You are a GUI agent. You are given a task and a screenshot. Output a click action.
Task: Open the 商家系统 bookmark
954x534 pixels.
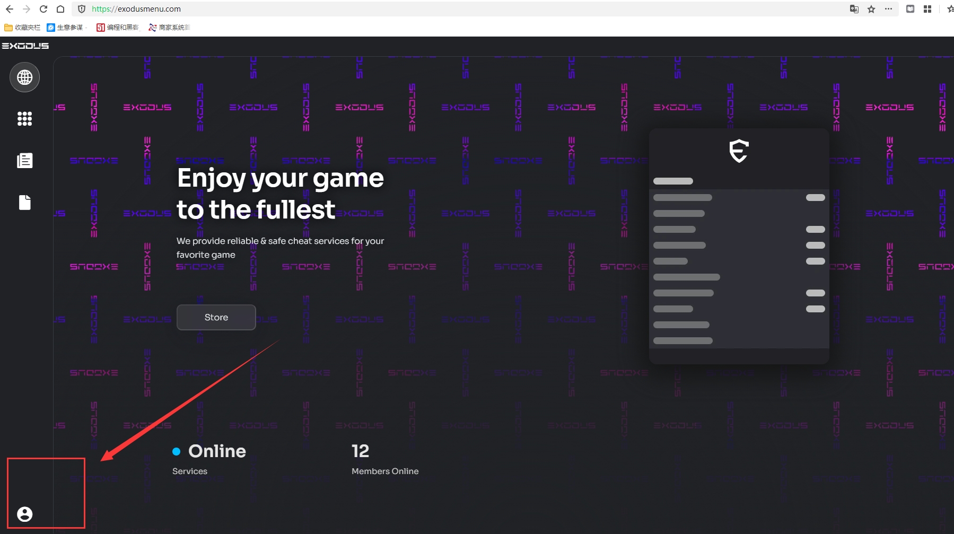(169, 28)
